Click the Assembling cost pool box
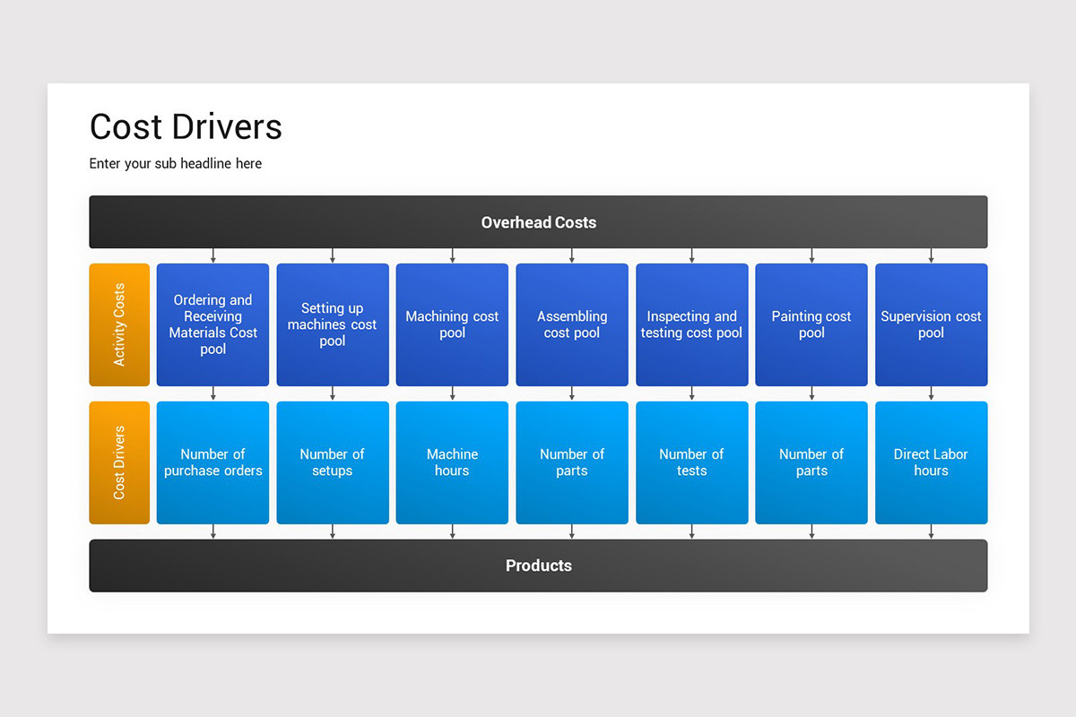The image size is (1076, 717). coord(572,324)
